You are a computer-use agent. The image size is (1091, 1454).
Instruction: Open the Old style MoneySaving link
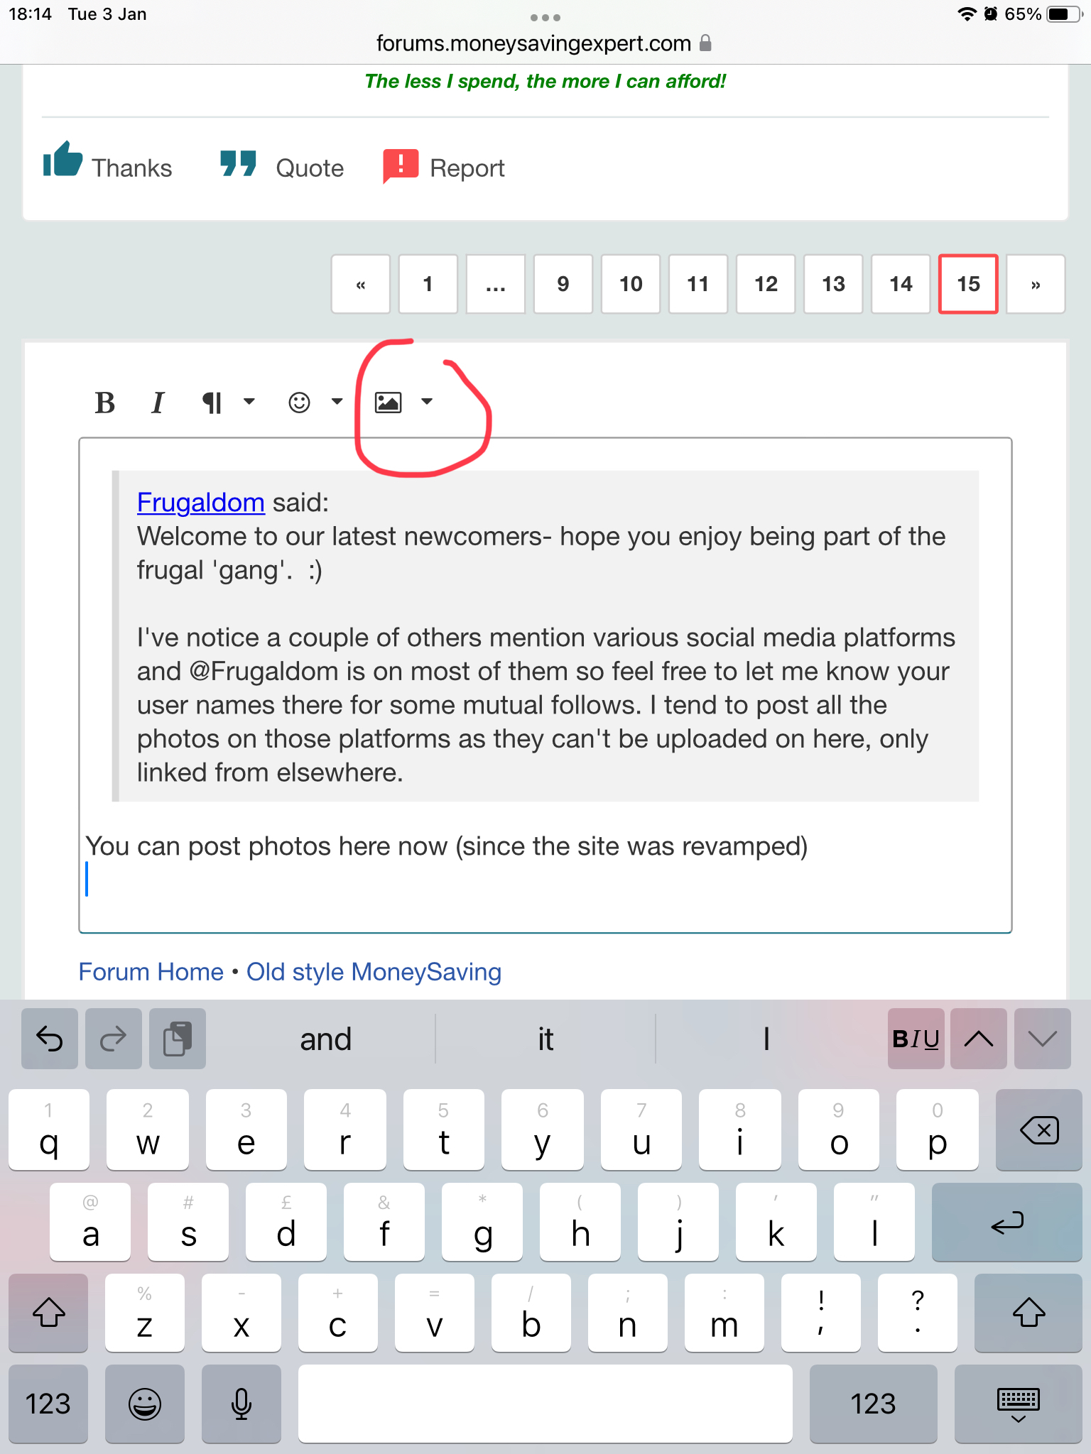click(x=374, y=972)
